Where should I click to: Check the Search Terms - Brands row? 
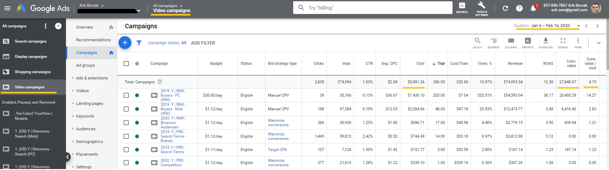tap(126, 136)
